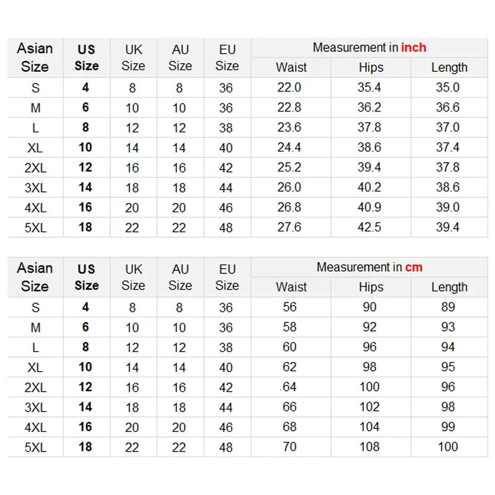495x495 pixels.
Task: Click the "Measurement in inch" header
Action: click(369, 48)
